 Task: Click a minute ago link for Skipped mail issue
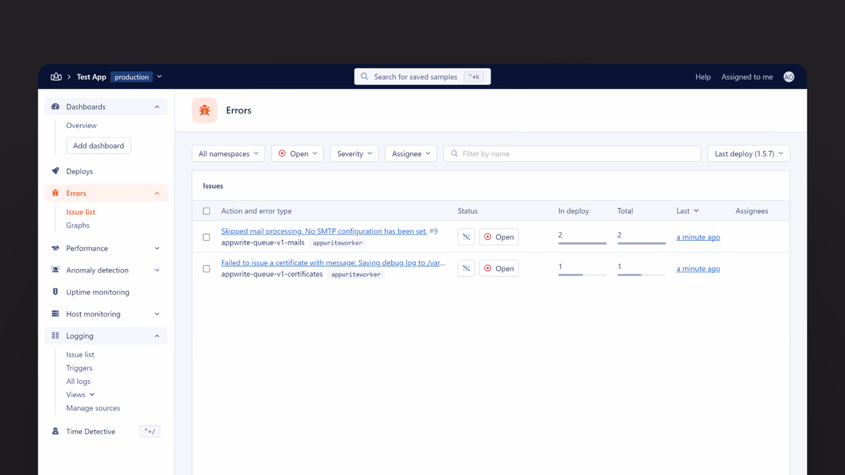[x=698, y=237]
